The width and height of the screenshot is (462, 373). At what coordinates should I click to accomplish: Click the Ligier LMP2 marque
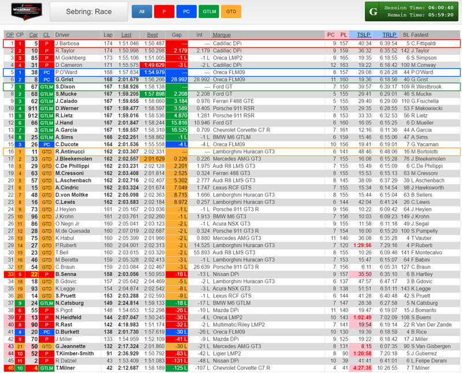tap(227, 353)
